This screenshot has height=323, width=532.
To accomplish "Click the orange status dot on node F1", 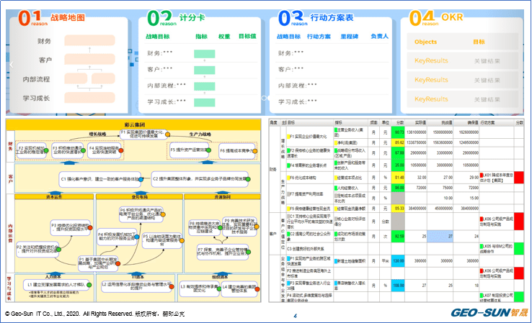I will tap(168, 135).
